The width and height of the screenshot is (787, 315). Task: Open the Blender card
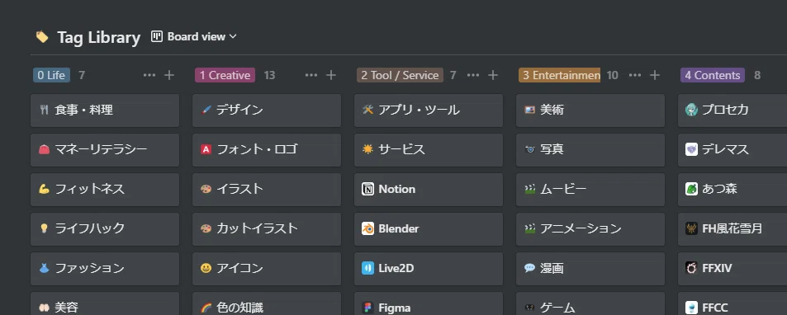click(x=429, y=229)
